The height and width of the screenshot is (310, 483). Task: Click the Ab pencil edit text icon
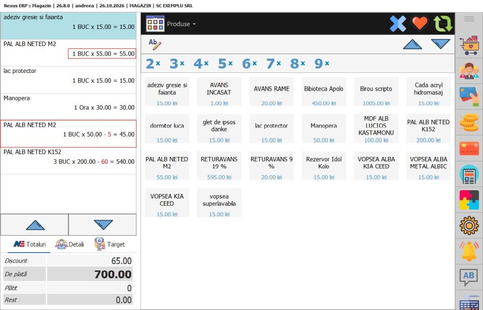coord(155,44)
